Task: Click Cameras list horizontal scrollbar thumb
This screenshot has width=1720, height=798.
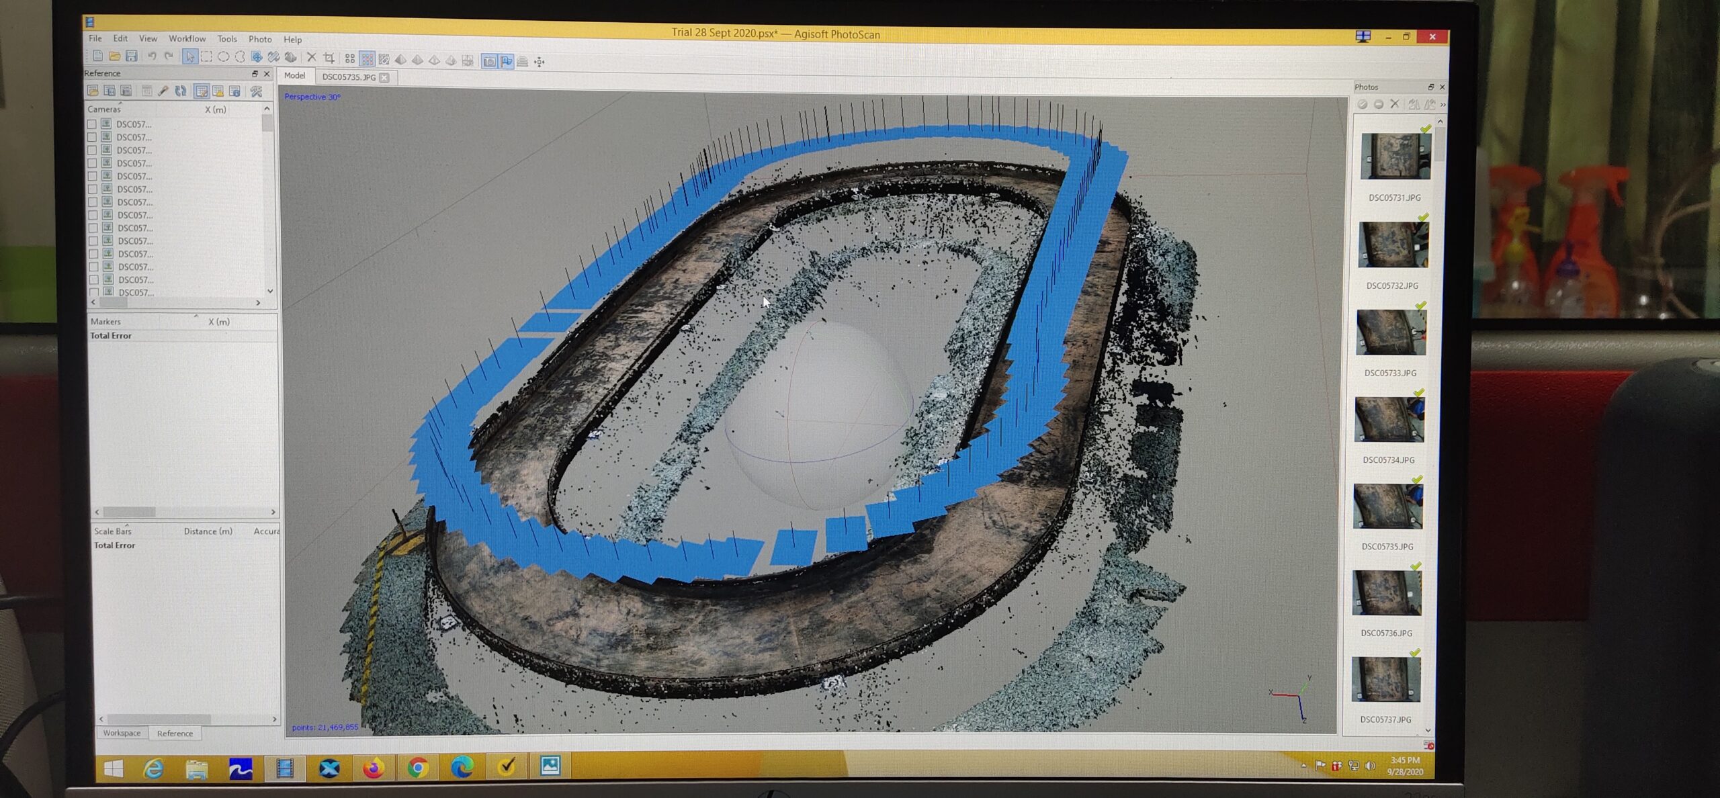Action: [x=113, y=303]
